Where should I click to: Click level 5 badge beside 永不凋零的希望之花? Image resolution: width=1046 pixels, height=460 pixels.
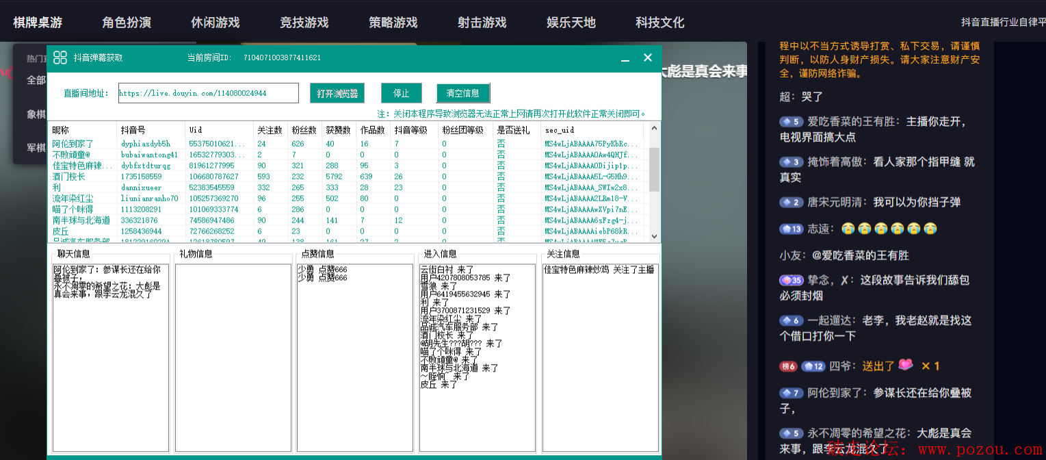(x=791, y=434)
